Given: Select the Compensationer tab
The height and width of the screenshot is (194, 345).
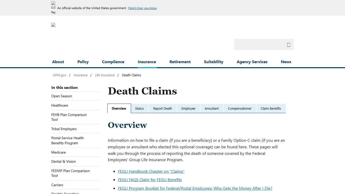Looking at the screenshot, I should click(240, 108).
